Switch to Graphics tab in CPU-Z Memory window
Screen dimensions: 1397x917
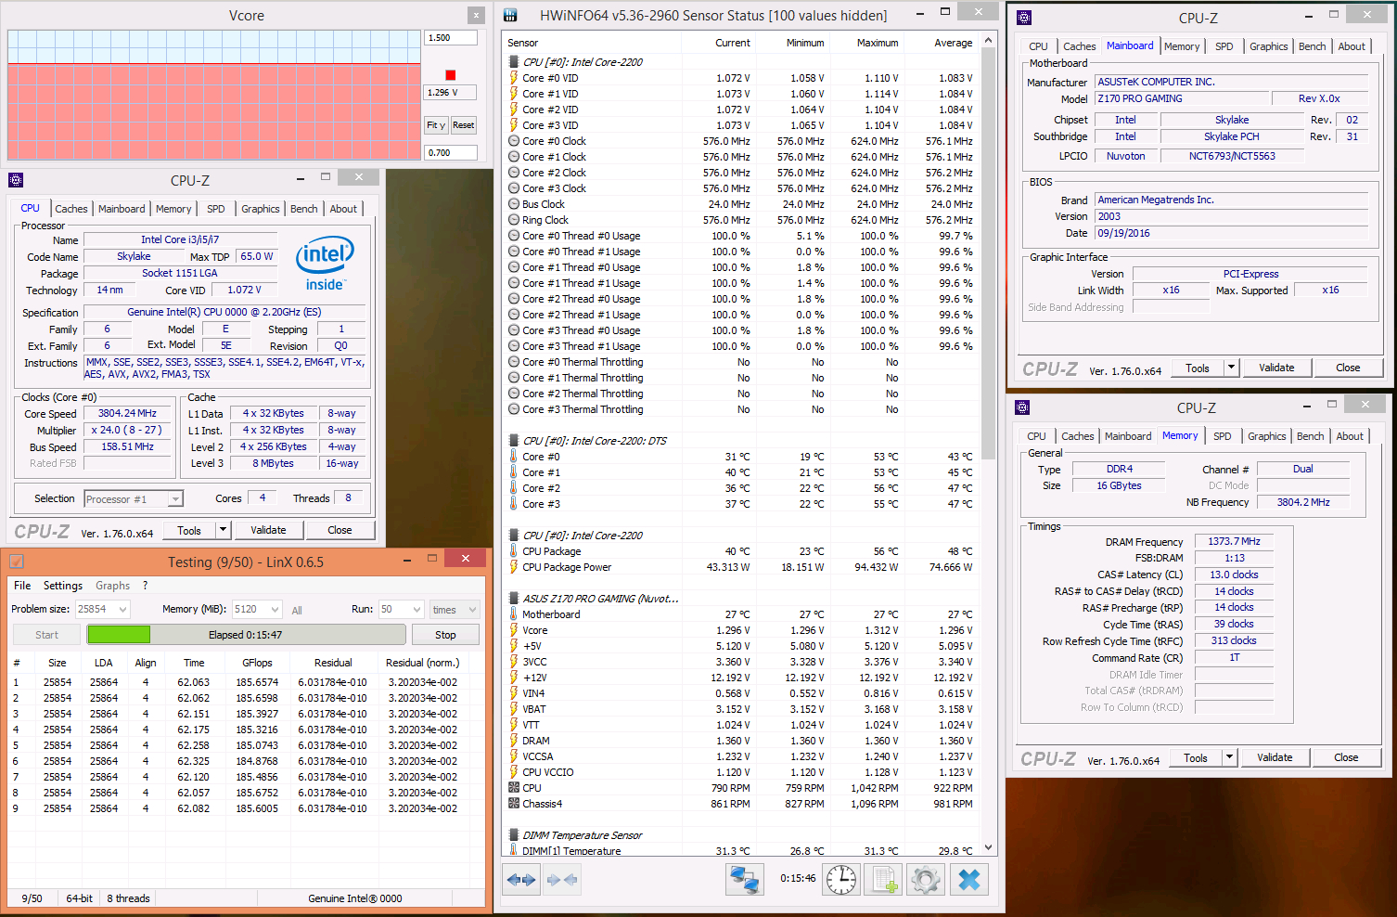[1267, 436]
